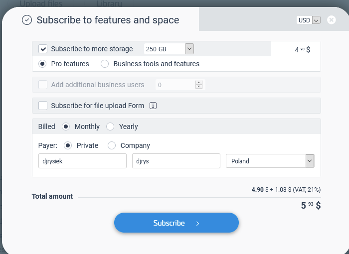Click the info icon beside file upload Form
Viewport: 349px width, 254px height.
[x=154, y=106]
